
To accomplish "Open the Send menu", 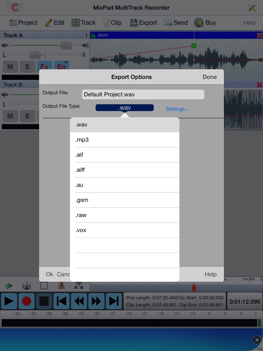I will (176, 22).
